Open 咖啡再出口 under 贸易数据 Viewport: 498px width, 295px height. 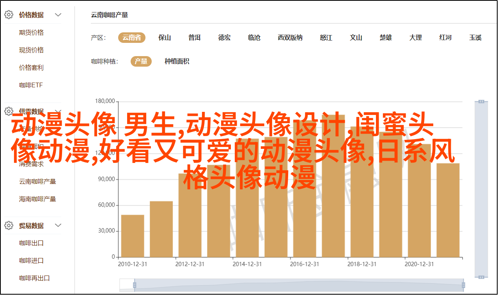pyautogui.click(x=34, y=278)
